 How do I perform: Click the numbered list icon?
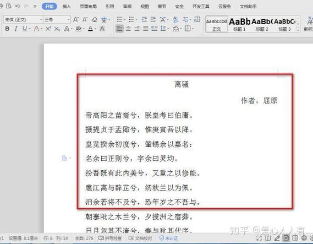[x=131, y=20]
